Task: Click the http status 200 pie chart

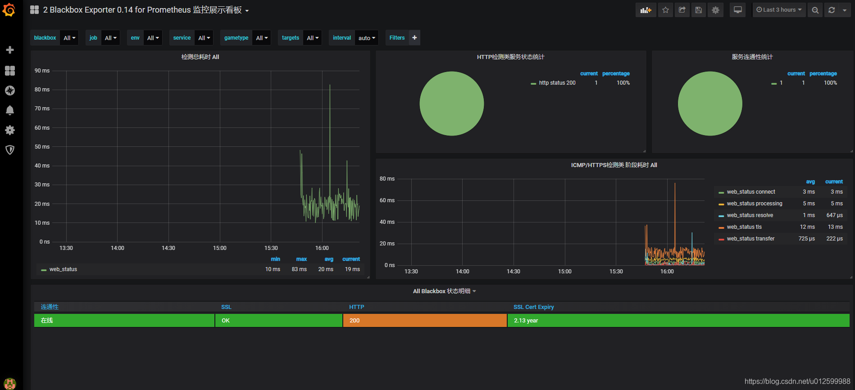Action: (x=451, y=104)
